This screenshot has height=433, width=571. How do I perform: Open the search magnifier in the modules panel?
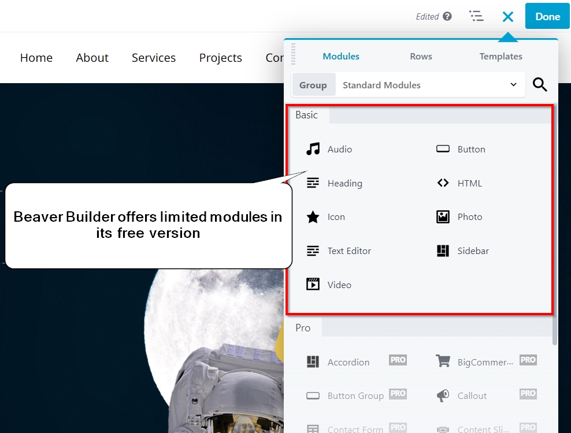pos(540,84)
